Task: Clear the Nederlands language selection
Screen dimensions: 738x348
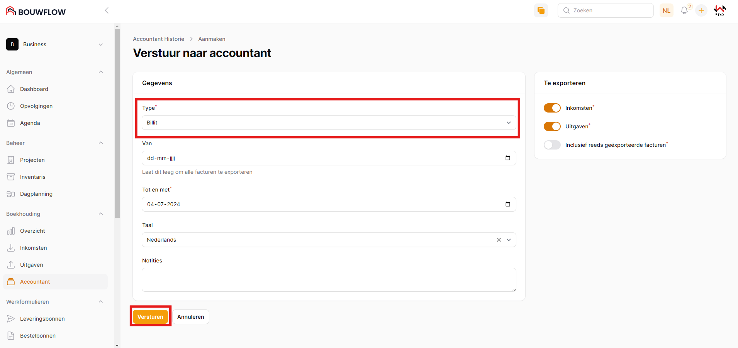Action: (x=499, y=240)
